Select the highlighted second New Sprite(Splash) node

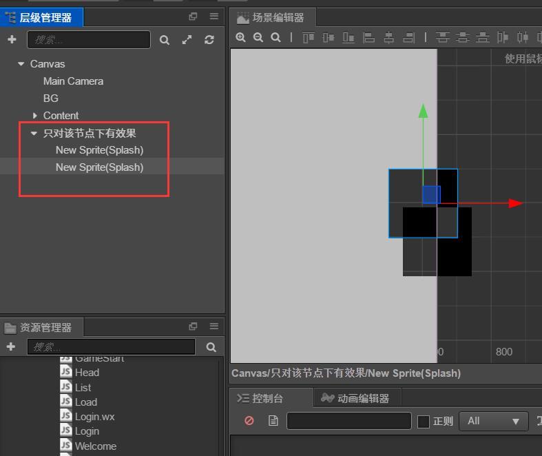point(100,167)
